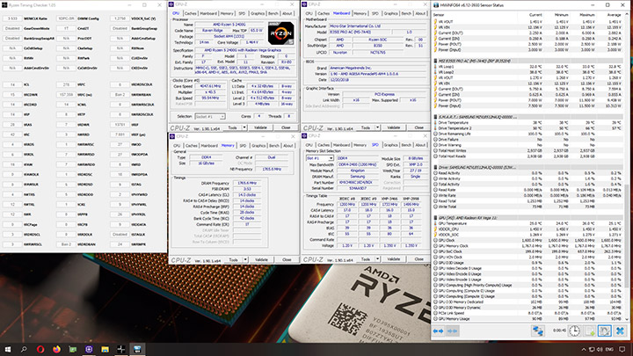Viewport: 633px width, 356px height.
Task: Click HWiNFO expand sensor view arrows icon
Action: click(438, 331)
